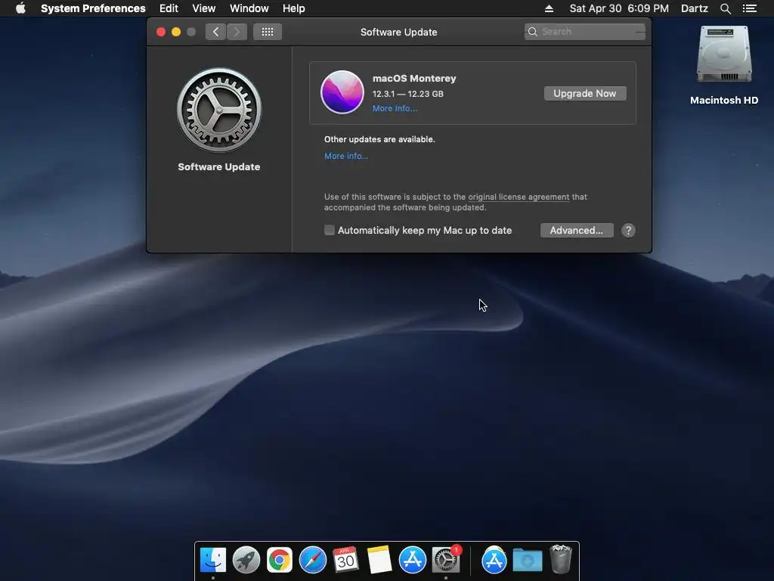Go back with the left chevron button
774x581 pixels.
pos(215,32)
